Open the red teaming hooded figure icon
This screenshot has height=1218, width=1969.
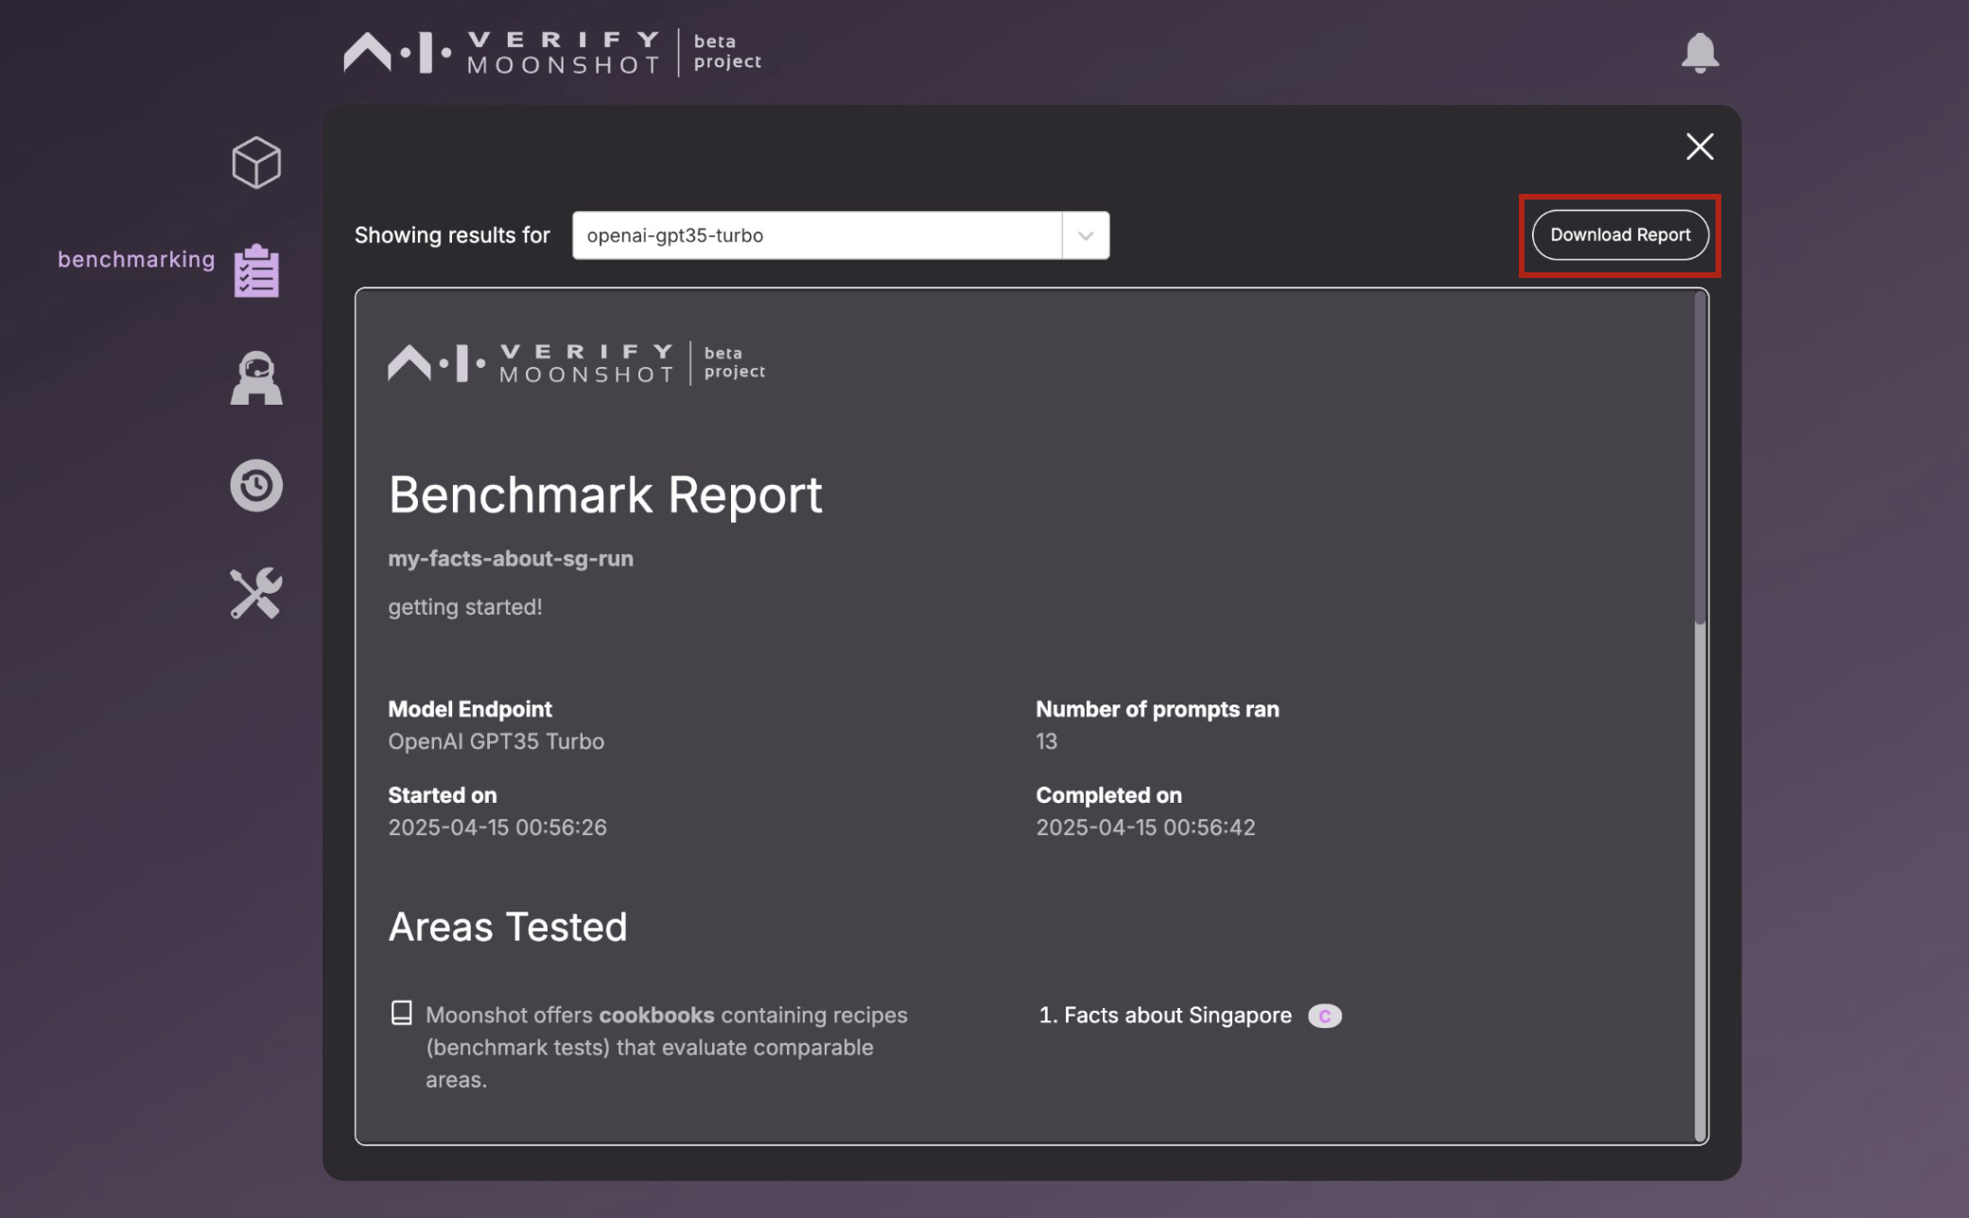pos(256,378)
